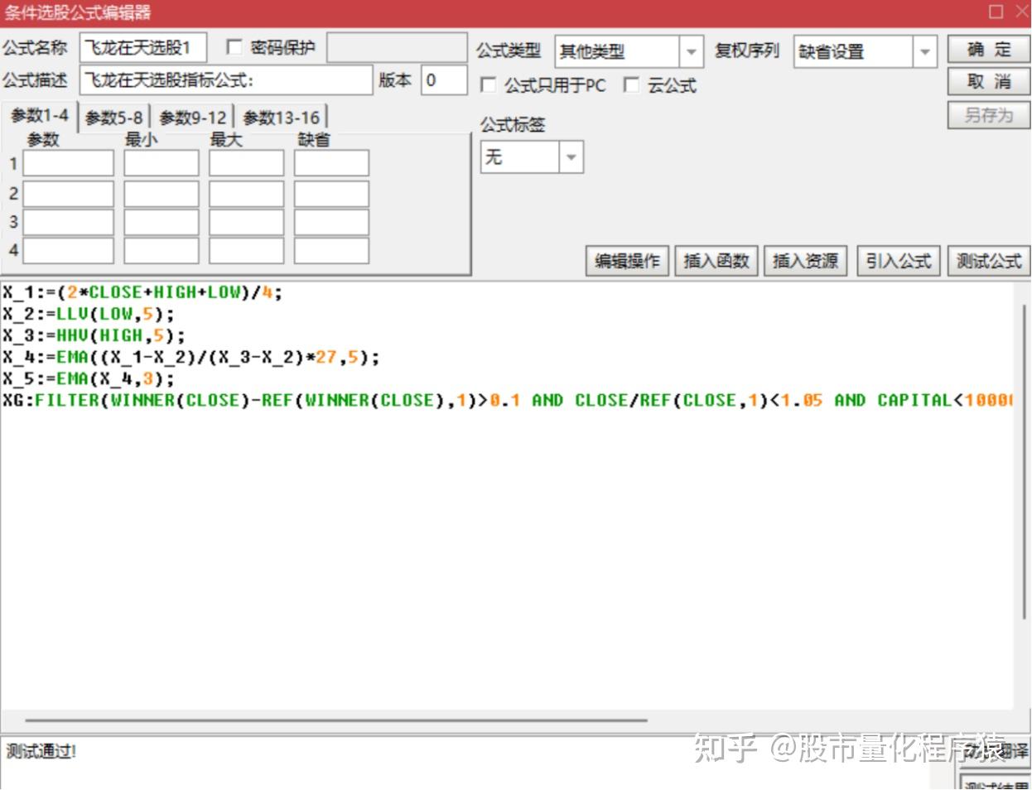Click 公式描述 input field
This screenshot has height=790, width=1032.
226,80
